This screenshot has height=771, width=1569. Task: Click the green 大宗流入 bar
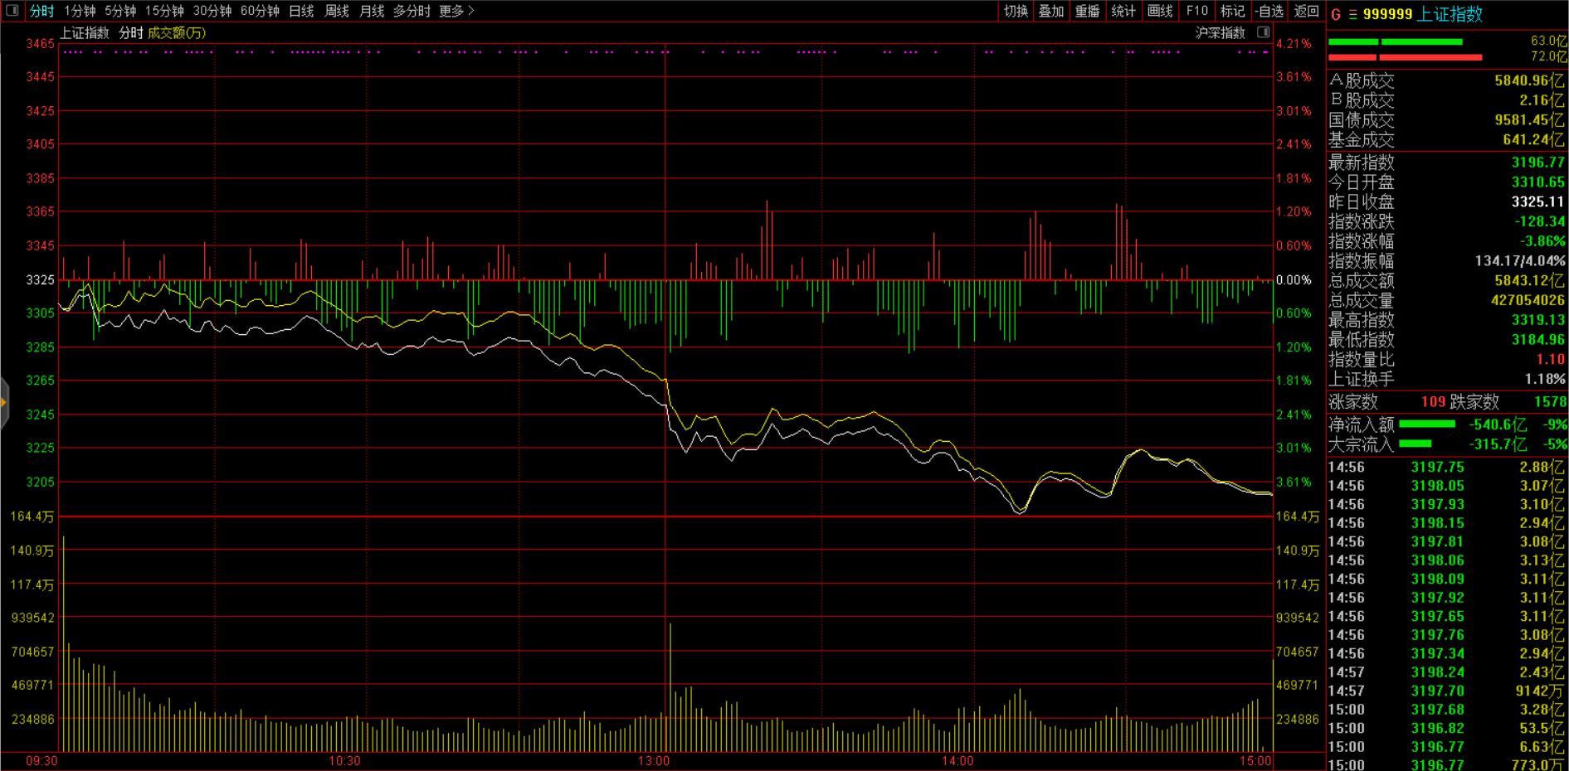[x=1415, y=444]
